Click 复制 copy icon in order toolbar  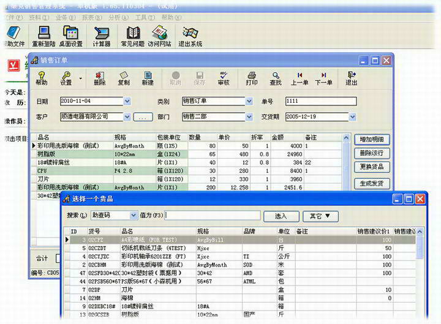point(124,78)
